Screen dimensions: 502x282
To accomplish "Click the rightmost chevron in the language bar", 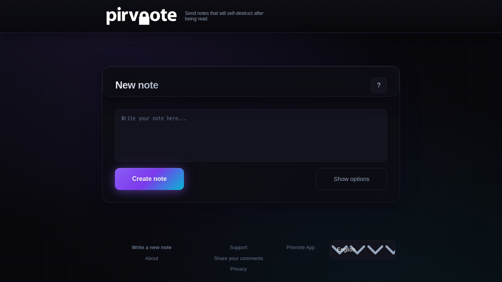I will (x=389, y=249).
